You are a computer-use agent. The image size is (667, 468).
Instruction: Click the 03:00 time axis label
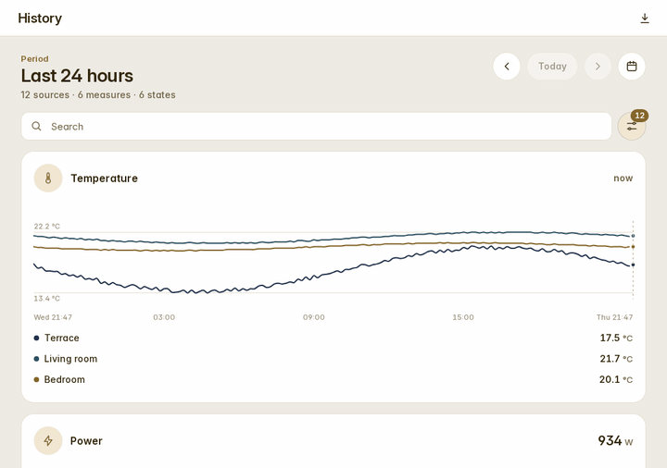(164, 317)
